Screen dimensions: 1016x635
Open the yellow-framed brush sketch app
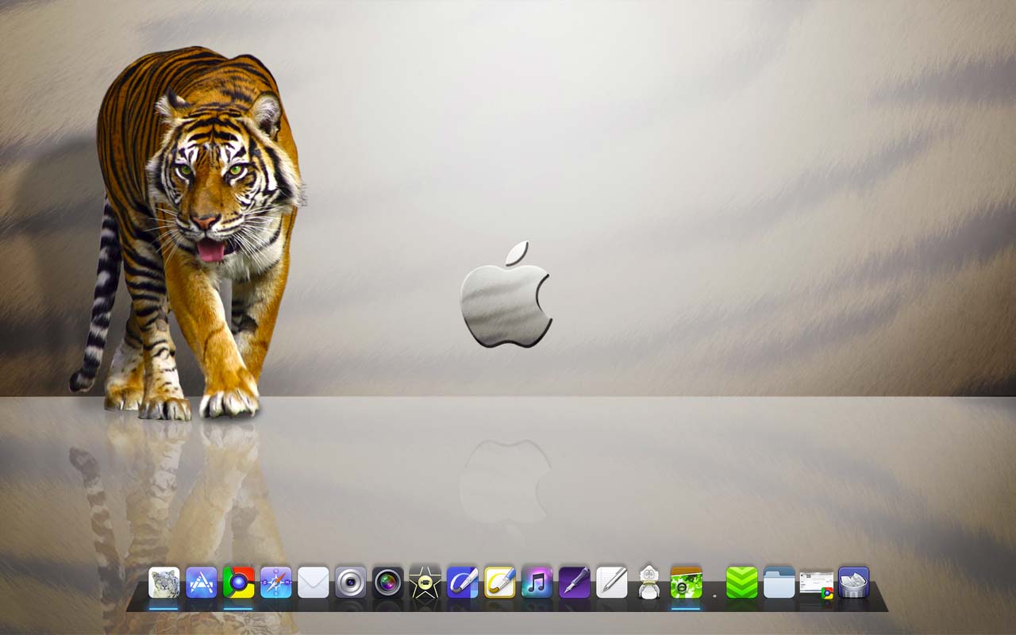point(499,583)
